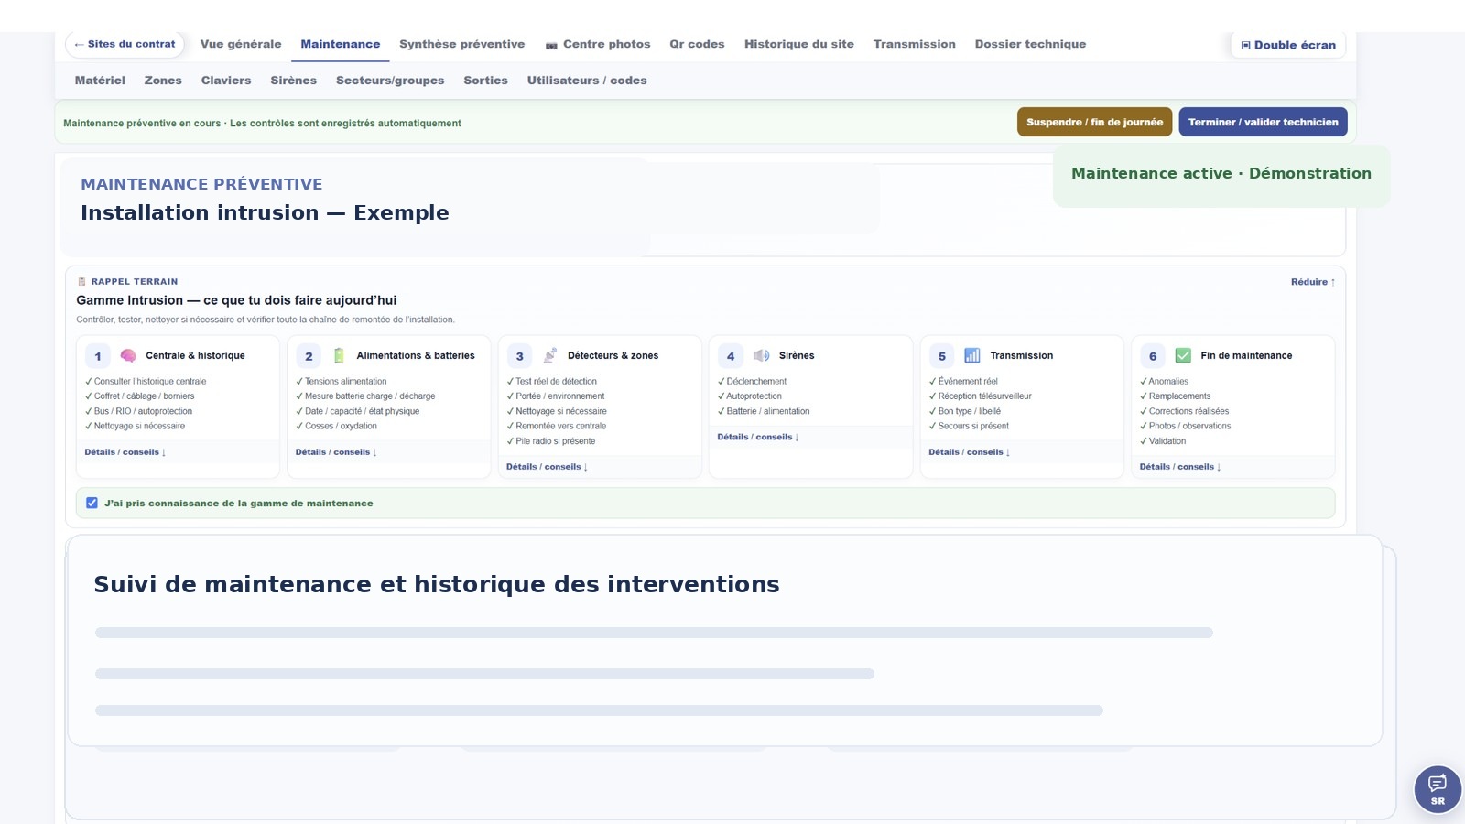This screenshot has width=1465, height=824.
Task: Click the clipboard icon beside Rappel terrain
Action: (81, 282)
